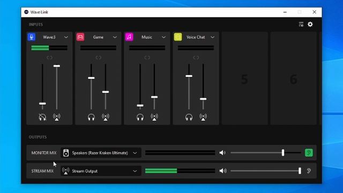Unmute Wave:3 headphone monitor output
Screen dimensions: 343x193
(42, 117)
